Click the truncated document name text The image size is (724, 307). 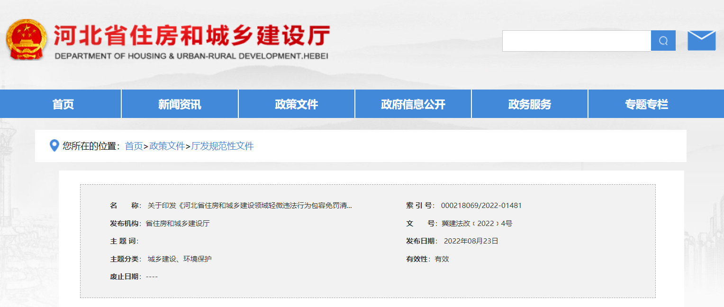click(250, 206)
